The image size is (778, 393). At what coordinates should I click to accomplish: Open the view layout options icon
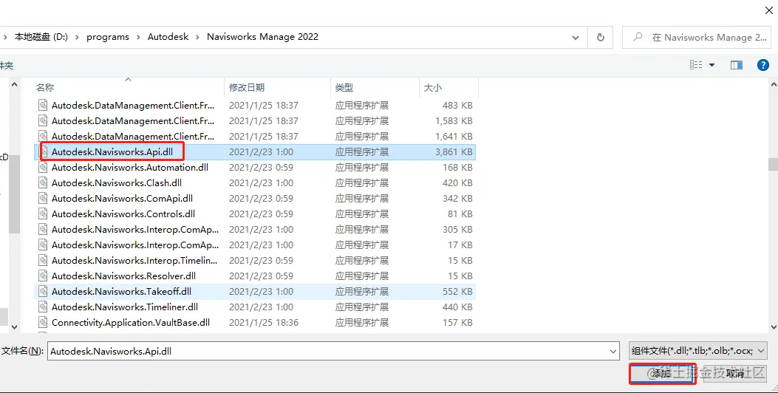696,65
